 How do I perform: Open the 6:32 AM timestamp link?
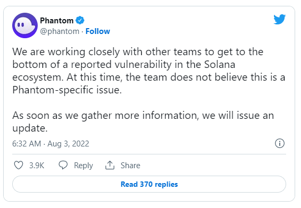tap(27, 144)
